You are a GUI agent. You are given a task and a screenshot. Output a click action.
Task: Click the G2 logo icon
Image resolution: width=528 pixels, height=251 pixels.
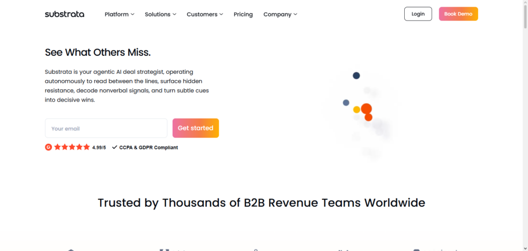coord(48,147)
